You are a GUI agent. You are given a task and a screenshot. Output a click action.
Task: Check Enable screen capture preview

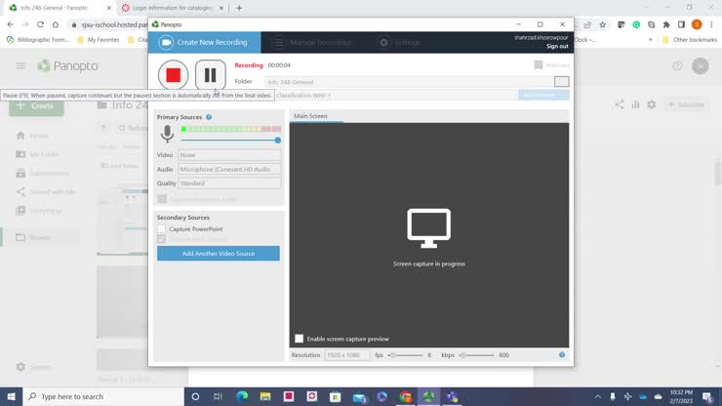[300, 339]
